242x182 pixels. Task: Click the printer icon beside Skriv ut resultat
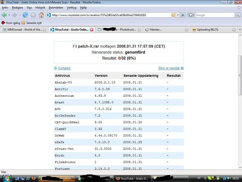point(182,68)
